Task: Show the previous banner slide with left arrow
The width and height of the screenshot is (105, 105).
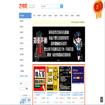Action: 34,44
